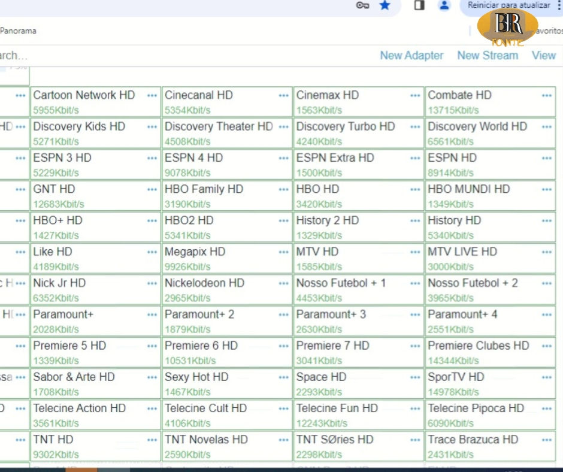563x472 pixels.
Task: Open browser side panel icon
Action: coord(419,5)
